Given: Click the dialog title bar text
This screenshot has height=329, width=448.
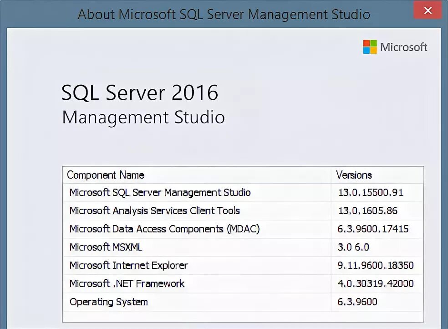Looking at the screenshot, I should coord(224,14).
